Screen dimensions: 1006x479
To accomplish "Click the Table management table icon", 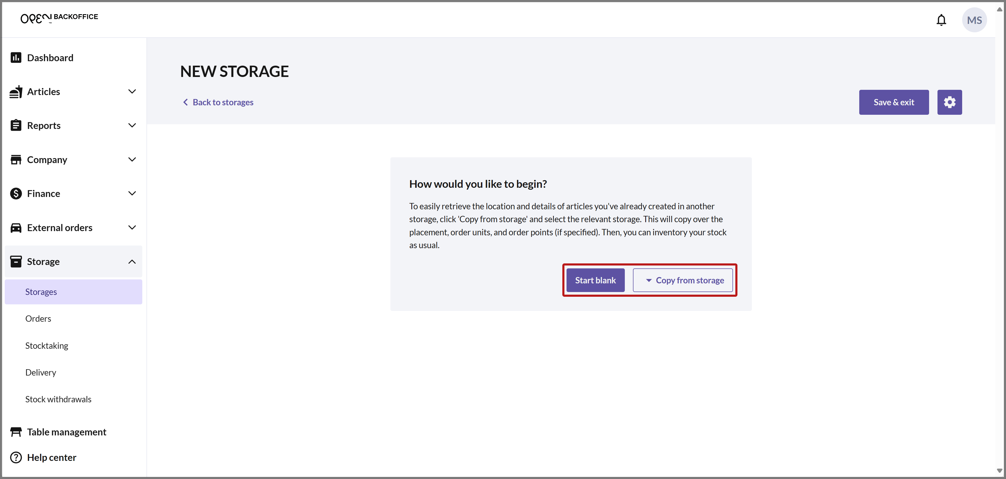I will [x=16, y=432].
